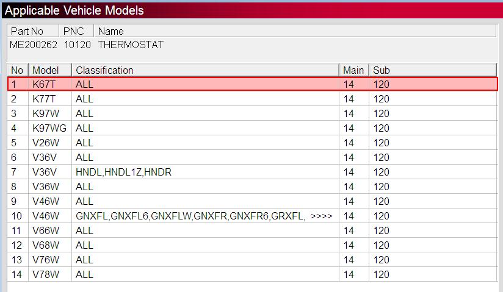Click Sub value 120 in V66W row
This screenshot has height=292, width=503.
tap(381, 230)
